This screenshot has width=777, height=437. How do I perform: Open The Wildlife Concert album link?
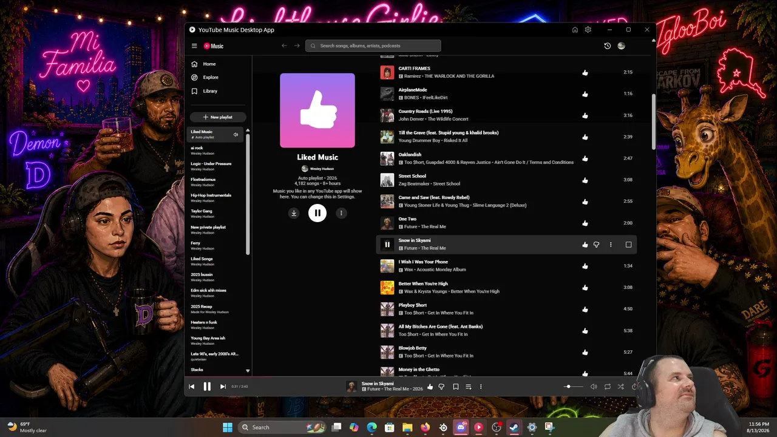coord(448,119)
